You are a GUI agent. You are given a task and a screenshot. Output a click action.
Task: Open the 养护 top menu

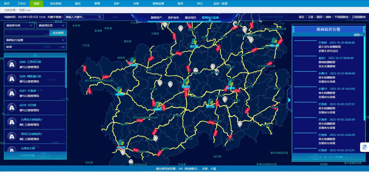[116, 3]
